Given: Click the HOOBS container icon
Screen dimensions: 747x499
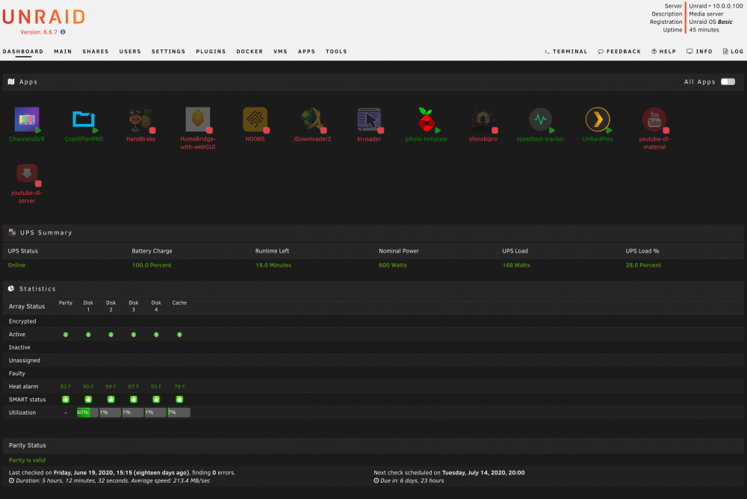Looking at the screenshot, I should [x=255, y=120].
